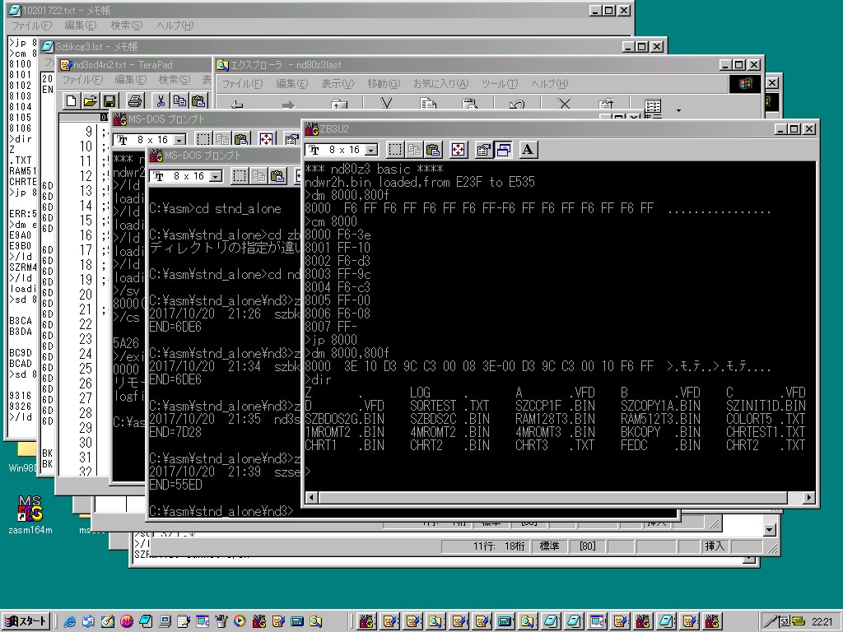Image resolution: width=843 pixels, height=632 pixels.
Task: Click Delete X icon in Explorer toolbar
Action: click(x=563, y=105)
